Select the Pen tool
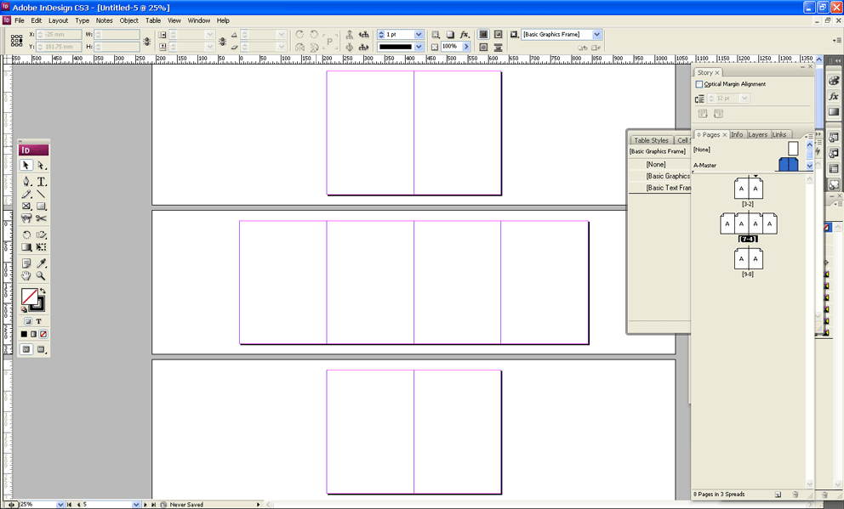This screenshot has height=509, width=844. pos(26,182)
